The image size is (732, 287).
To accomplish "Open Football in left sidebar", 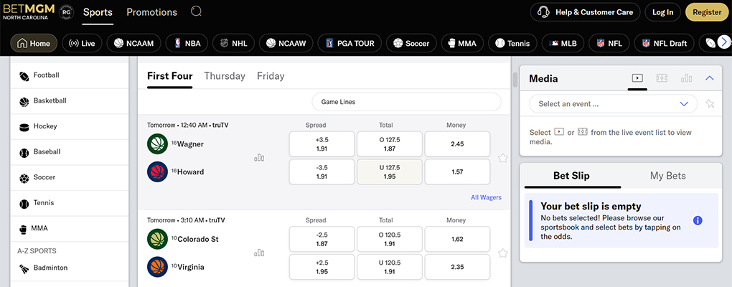I will coord(70,75).
